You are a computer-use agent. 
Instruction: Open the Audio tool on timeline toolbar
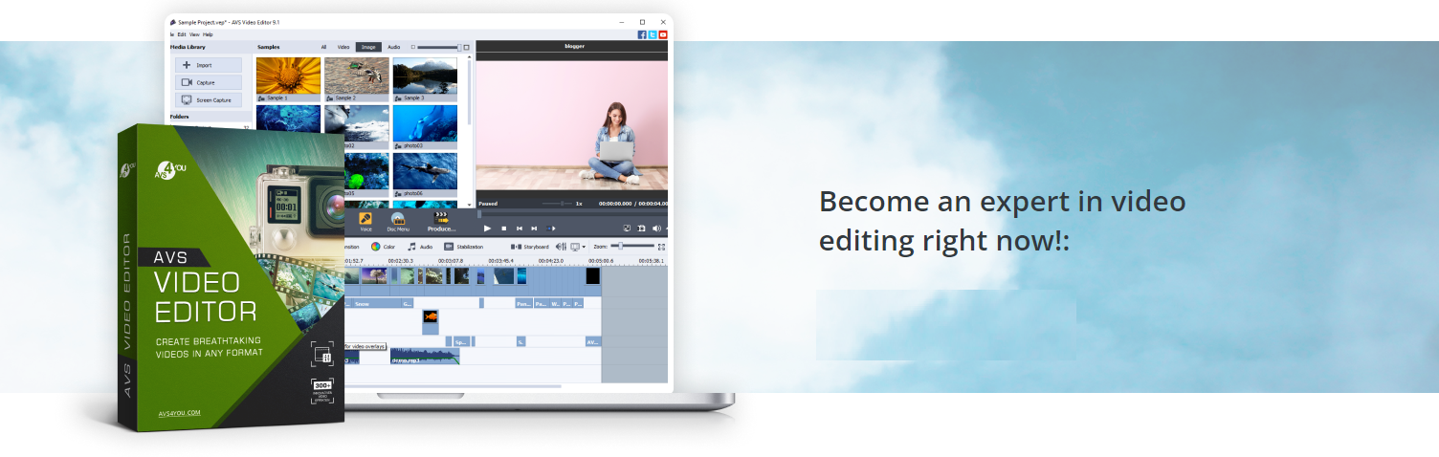click(420, 247)
